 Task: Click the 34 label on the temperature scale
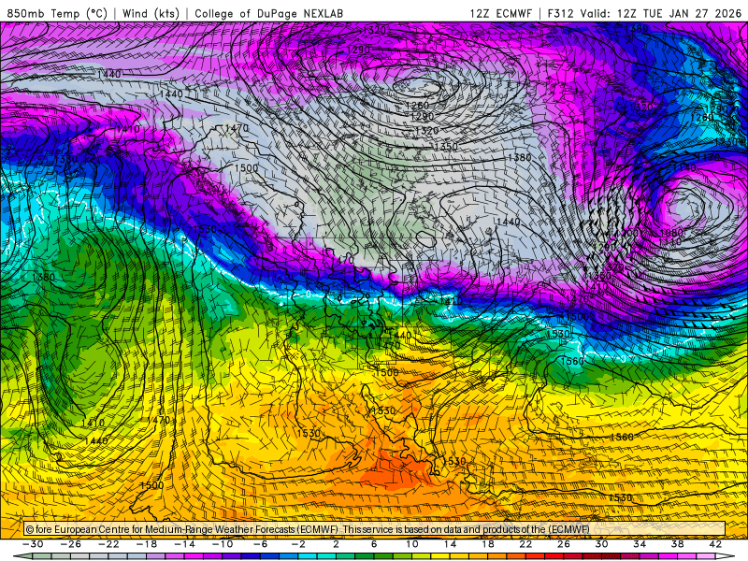click(640, 544)
